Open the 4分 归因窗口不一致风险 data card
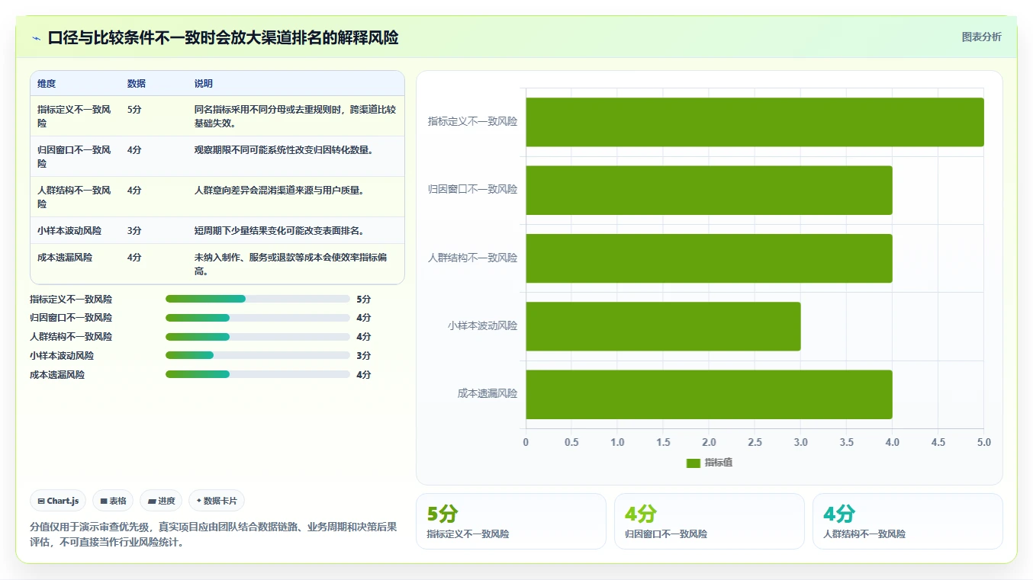This screenshot has width=1033, height=580. [x=710, y=521]
